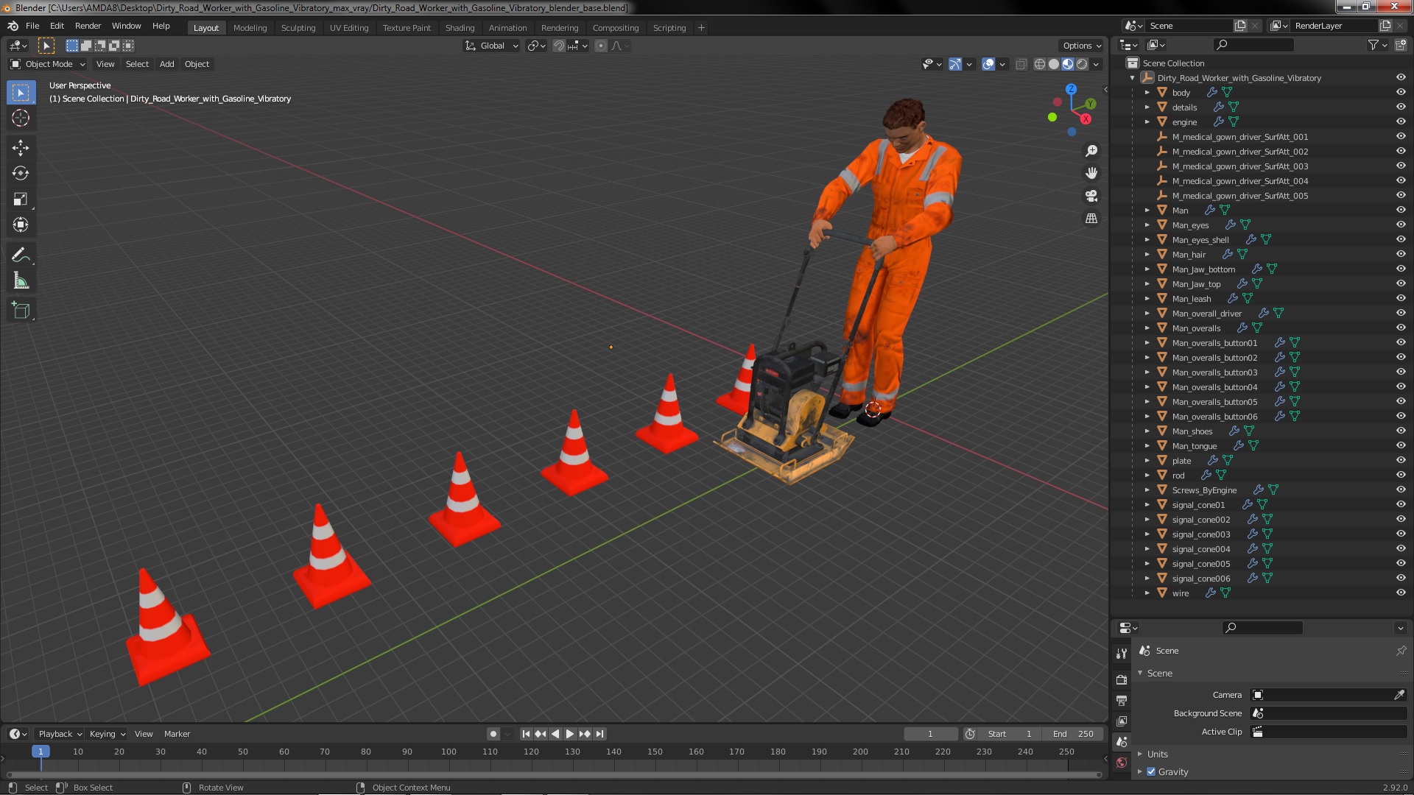The image size is (1414, 795).
Task: Click the Start frame field
Action: click(1011, 734)
